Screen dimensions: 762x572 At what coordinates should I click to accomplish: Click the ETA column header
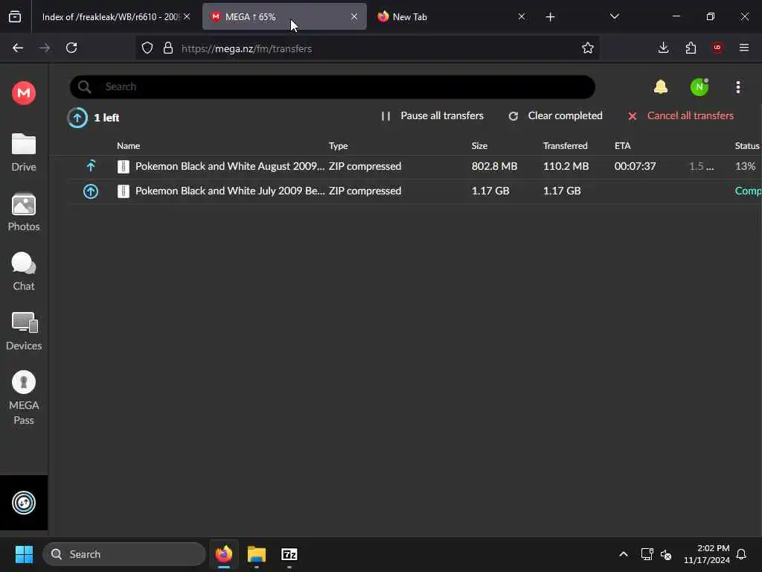coord(623,145)
